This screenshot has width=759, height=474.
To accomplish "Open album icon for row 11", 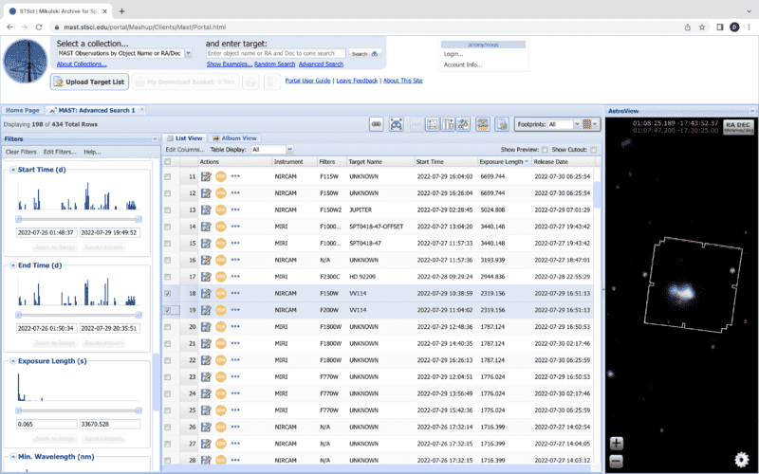I will [x=206, y=176].
